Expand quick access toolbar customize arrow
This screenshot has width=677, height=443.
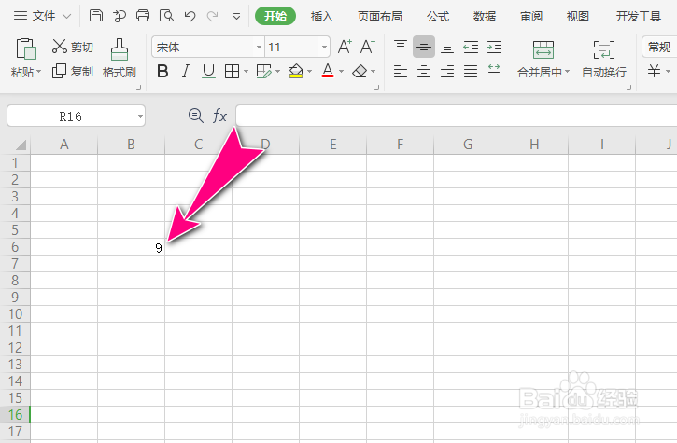coord(236,17)
